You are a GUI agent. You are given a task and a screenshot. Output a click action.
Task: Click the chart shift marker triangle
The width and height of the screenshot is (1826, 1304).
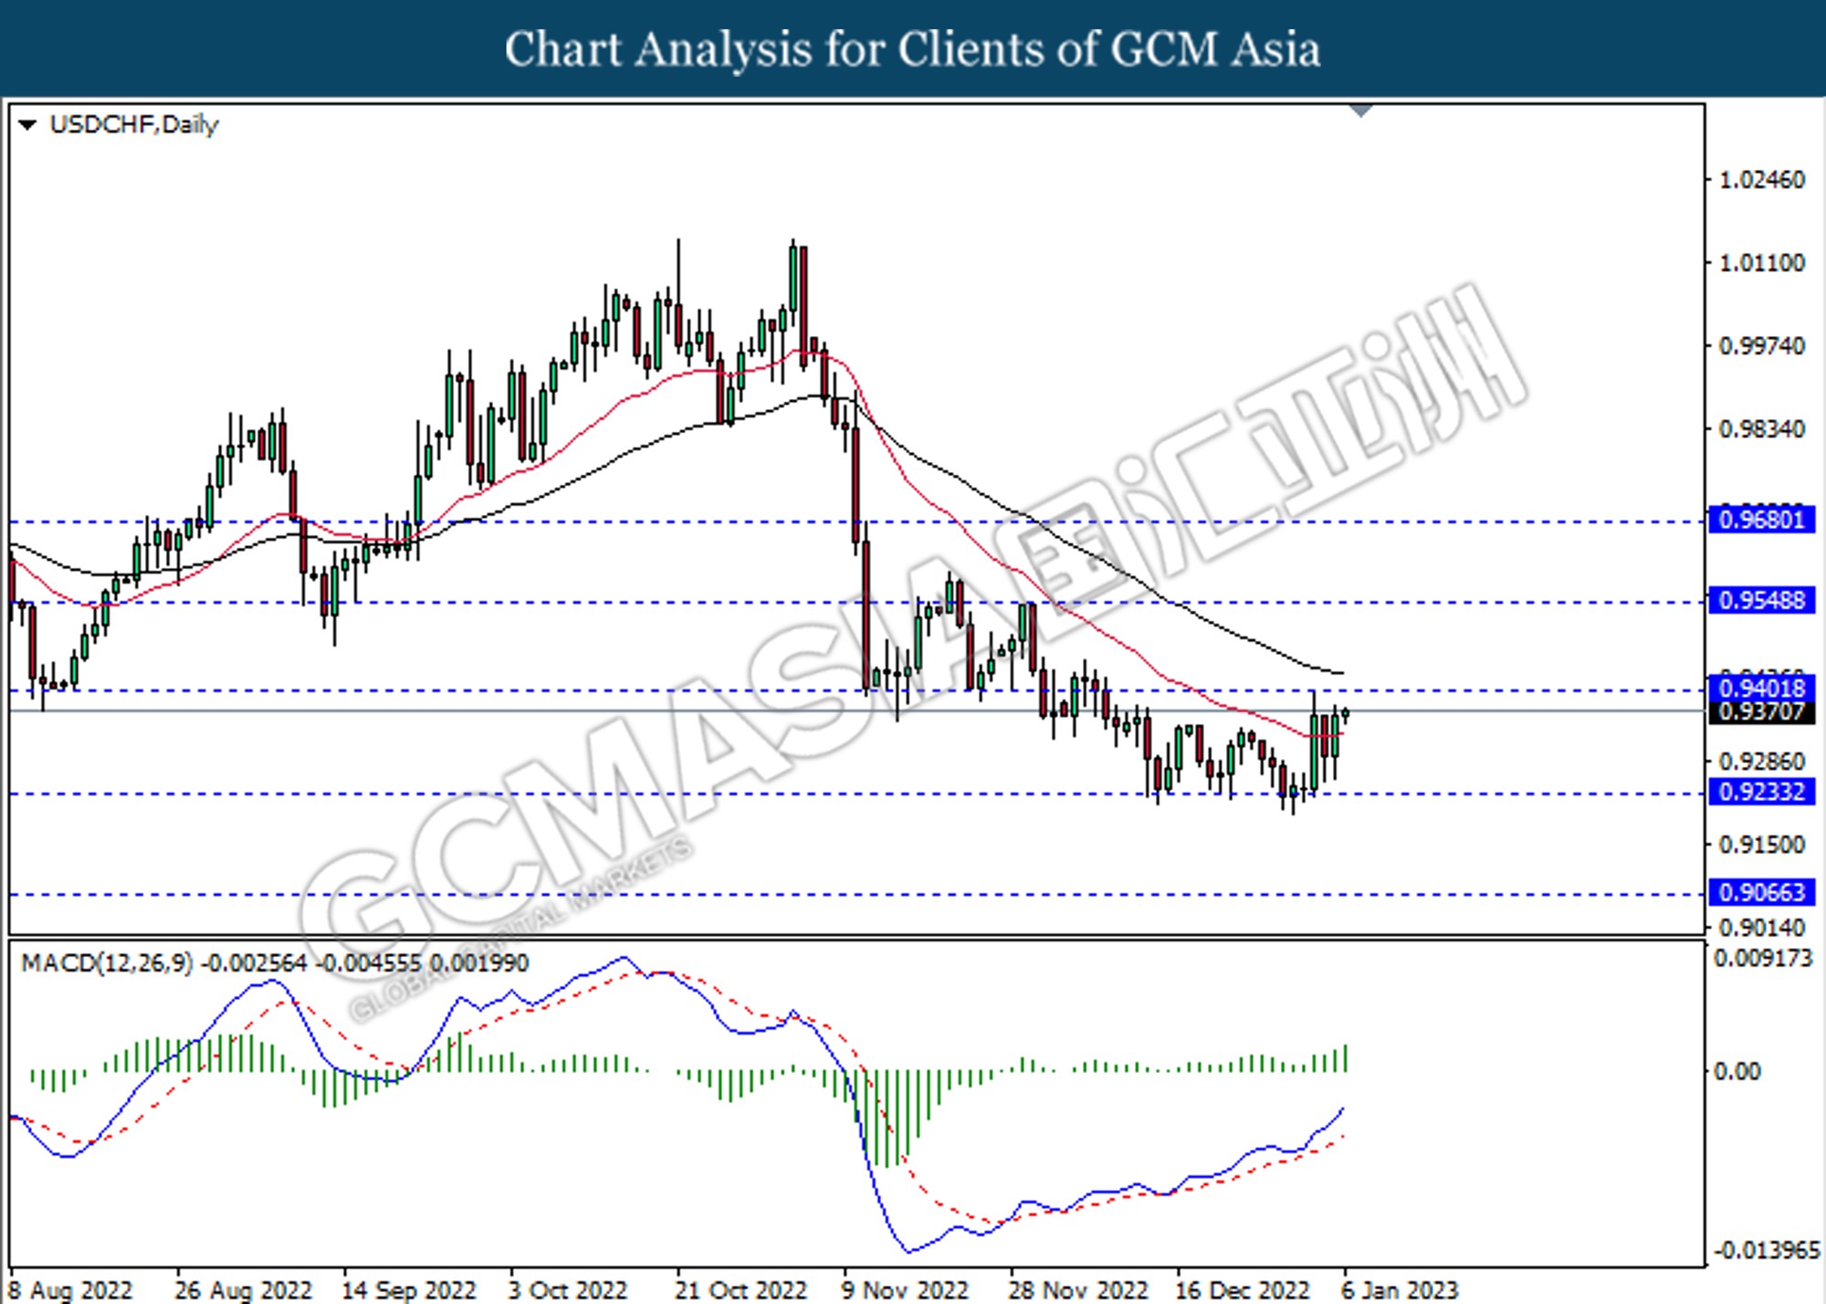pos(1361,110)
